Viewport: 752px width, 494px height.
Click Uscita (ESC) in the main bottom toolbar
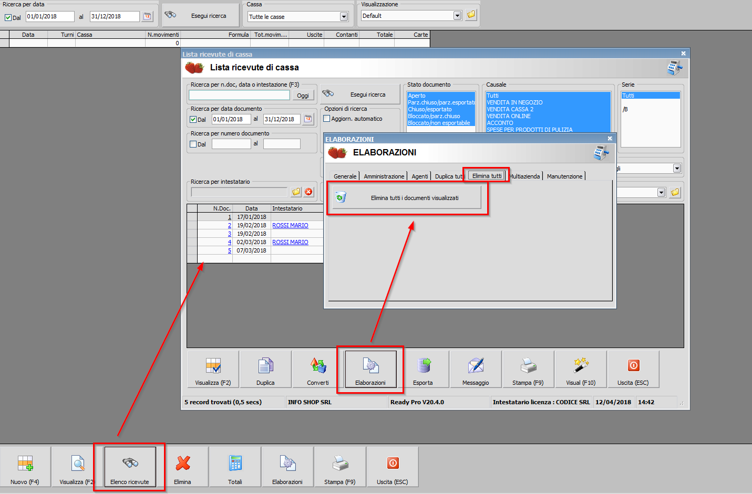click(393, 467)
